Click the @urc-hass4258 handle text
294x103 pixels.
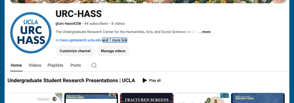(x=68, y=23)
